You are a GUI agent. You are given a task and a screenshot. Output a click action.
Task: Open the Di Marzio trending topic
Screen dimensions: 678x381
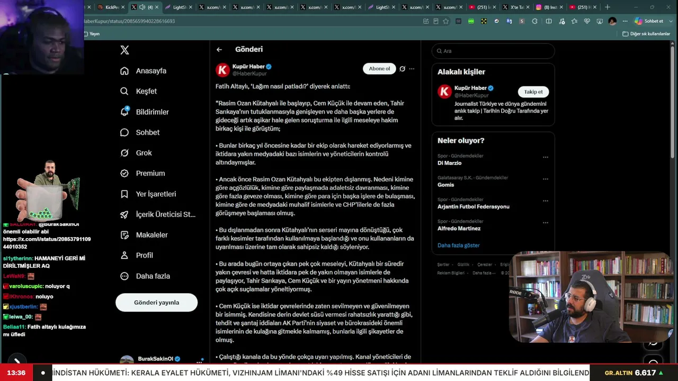point(450,163)
